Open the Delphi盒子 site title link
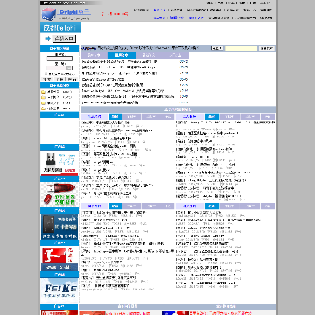 (x=75, y=12)
